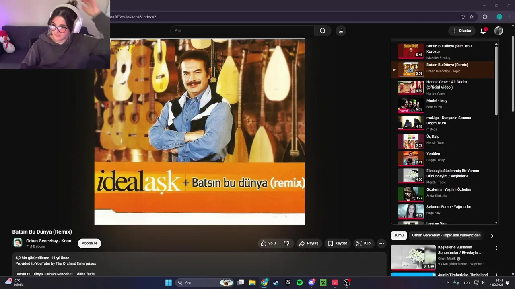515x289 pixels.
Task: Select Hande Yener - Alt Dudak in playlist
Action: tap(443, 87)
